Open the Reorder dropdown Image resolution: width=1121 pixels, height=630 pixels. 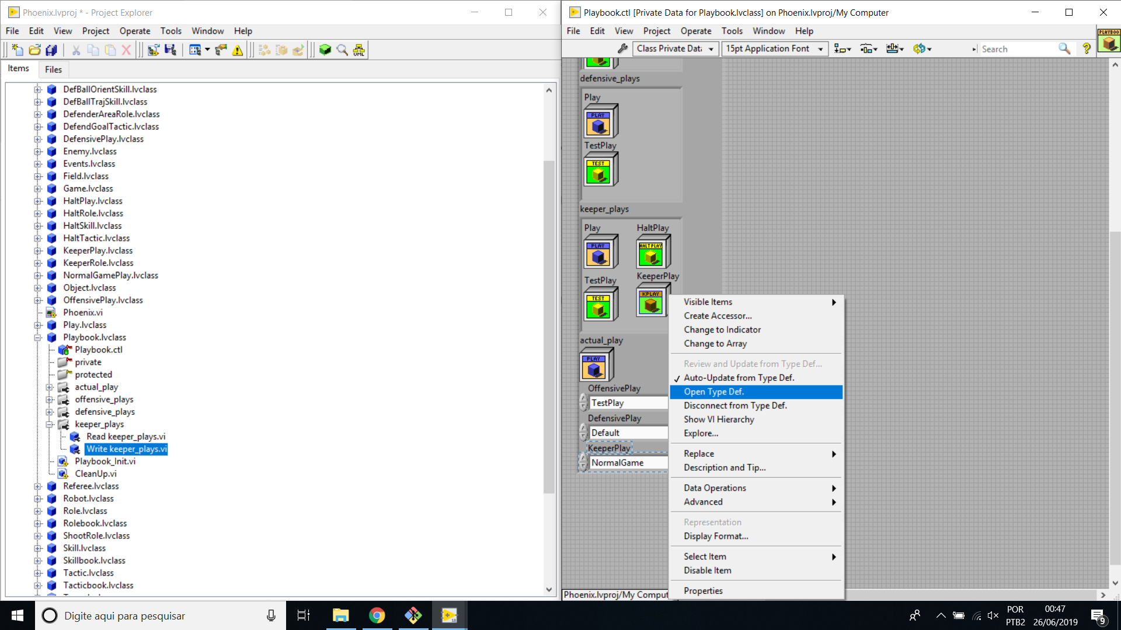(922, 49)
